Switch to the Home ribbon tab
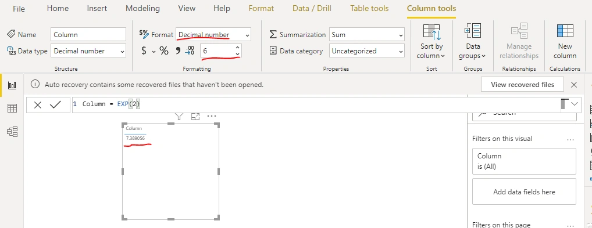The image size is (592, 228). click(x=58, y=8)
